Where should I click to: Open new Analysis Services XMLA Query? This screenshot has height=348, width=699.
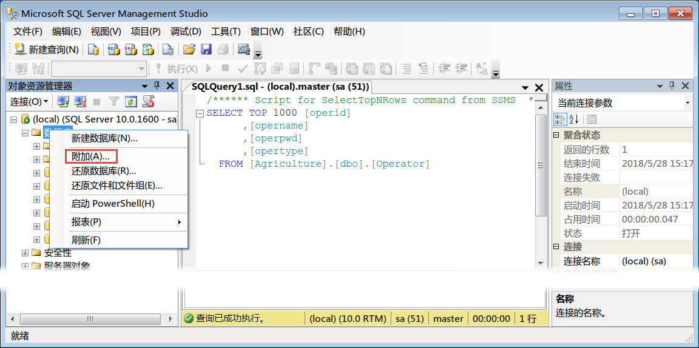(148, 50)
